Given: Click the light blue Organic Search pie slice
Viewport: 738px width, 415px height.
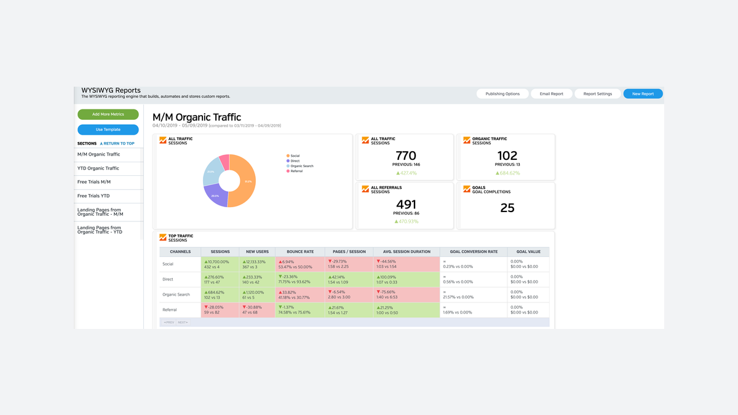Looking at the screenshot, I should [x=211, y=172].
